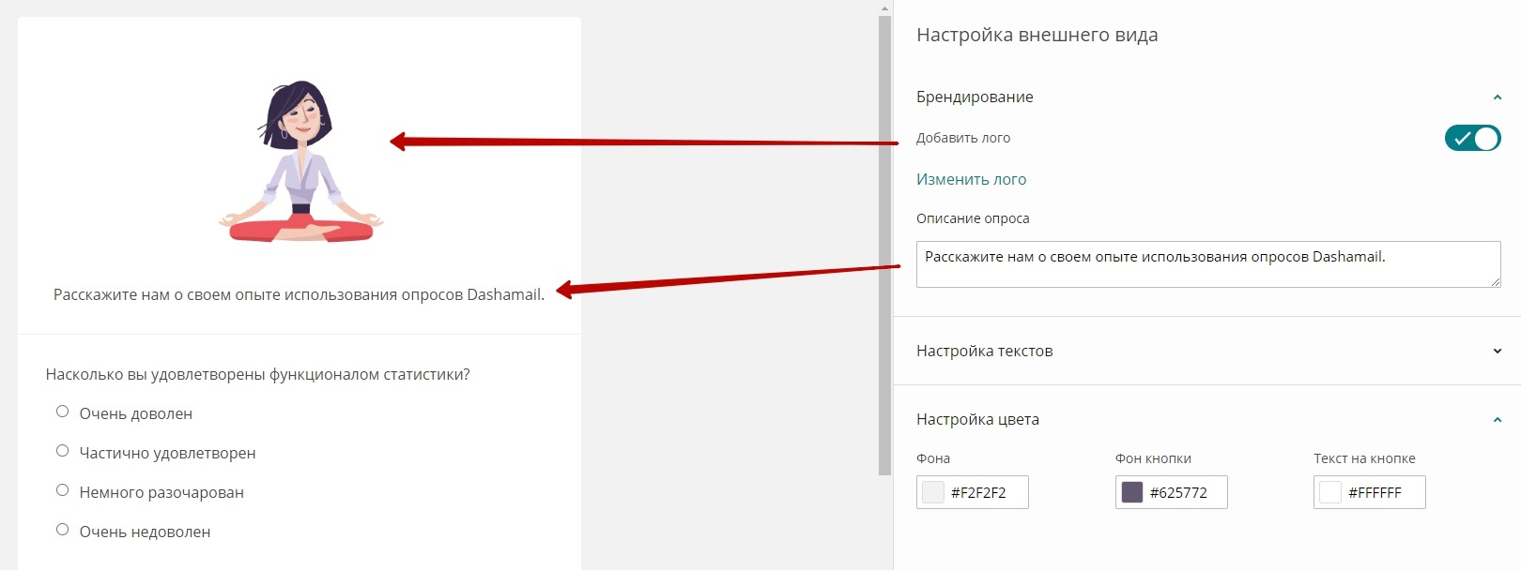This screenshot has width=1521, height=570.
Task: Select the "Очень недоволен" radio option
Action: click(63, 530)
